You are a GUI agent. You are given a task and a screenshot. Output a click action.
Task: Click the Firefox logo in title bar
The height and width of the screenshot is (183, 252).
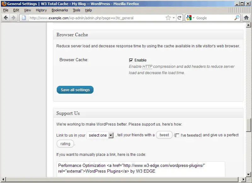4,3
